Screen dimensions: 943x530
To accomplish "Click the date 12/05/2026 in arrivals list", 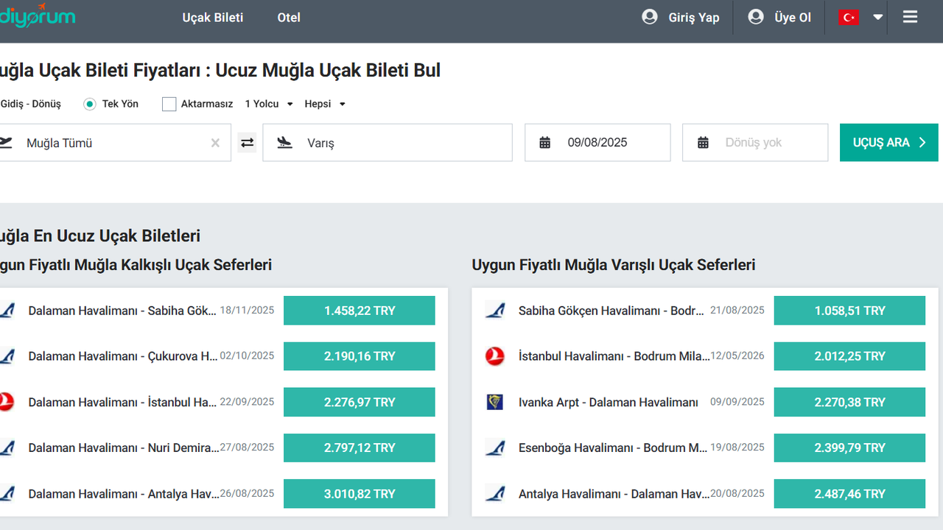I will 737,356.
